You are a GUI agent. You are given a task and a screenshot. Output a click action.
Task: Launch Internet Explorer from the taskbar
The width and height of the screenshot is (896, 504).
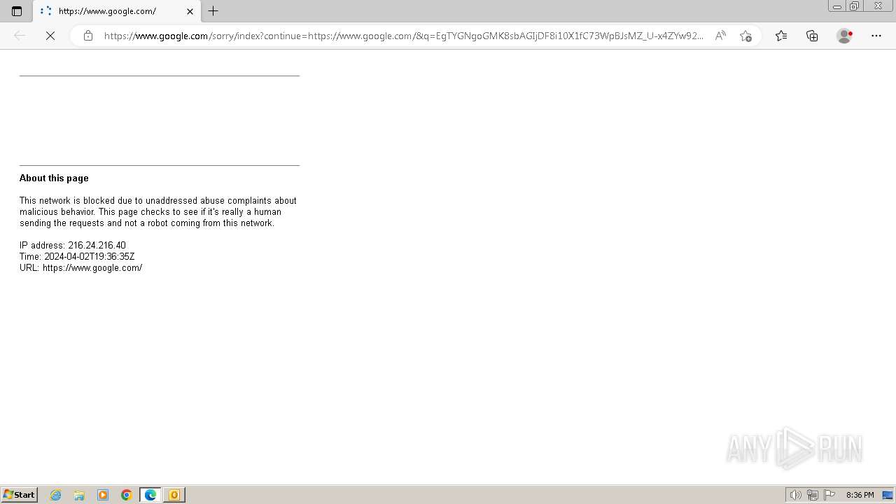point(56,495)
